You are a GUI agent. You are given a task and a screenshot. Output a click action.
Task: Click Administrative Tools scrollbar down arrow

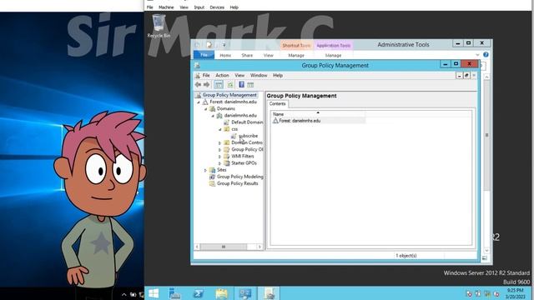486,251
